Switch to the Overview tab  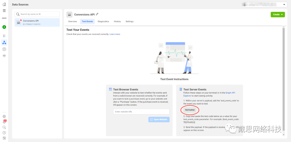(72, 22)
